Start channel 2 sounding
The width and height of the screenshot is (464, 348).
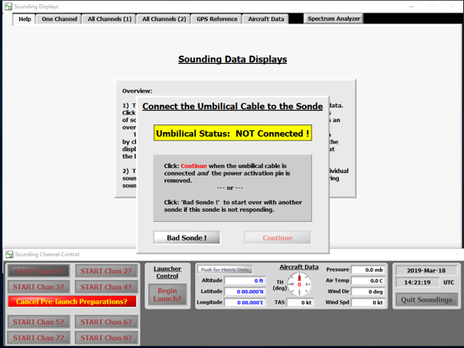point(106,271)
